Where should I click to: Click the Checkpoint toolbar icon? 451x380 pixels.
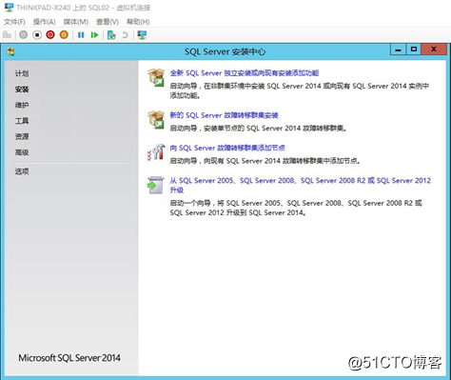click(111, 35)
